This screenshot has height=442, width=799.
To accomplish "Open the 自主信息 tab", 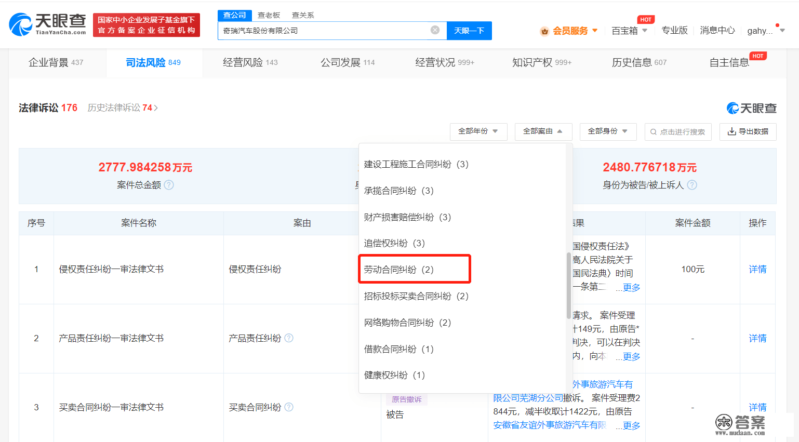I will (729, 62).
